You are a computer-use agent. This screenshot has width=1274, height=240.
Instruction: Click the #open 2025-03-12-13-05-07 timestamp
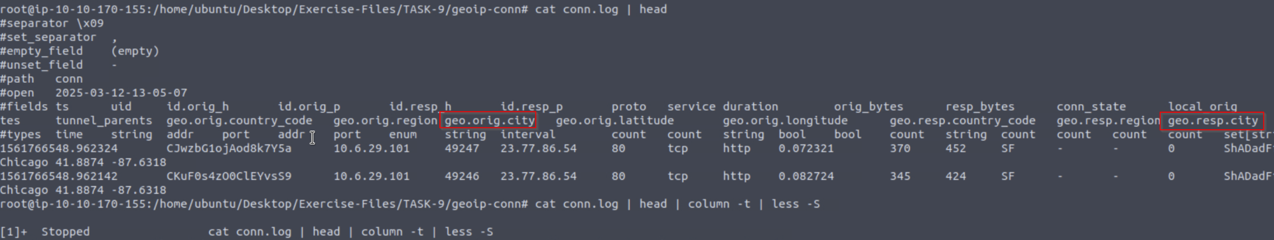click(94, 93)
